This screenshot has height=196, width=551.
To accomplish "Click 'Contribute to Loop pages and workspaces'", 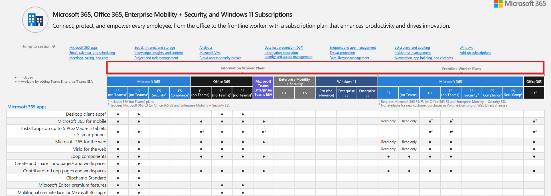I will 65,171.
